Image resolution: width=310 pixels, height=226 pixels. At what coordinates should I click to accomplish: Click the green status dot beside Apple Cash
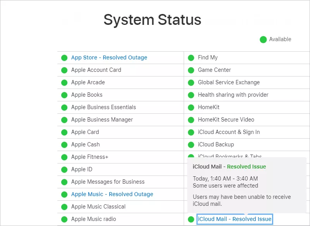click(x=64, y=145)
